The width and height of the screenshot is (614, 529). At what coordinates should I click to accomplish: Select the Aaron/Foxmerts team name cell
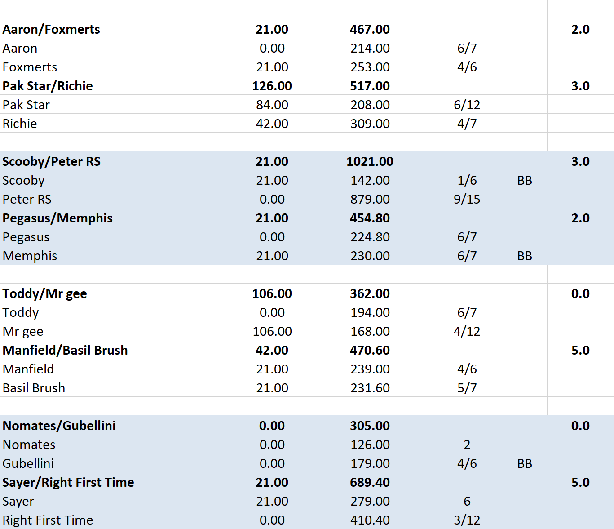click(51, 29)
